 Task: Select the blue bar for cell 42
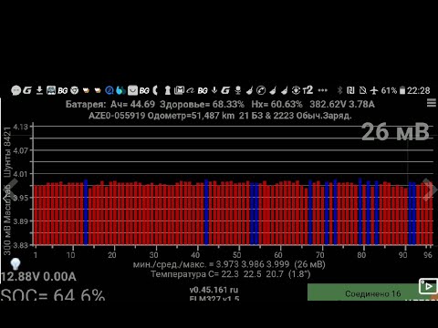tap(206, 212)
